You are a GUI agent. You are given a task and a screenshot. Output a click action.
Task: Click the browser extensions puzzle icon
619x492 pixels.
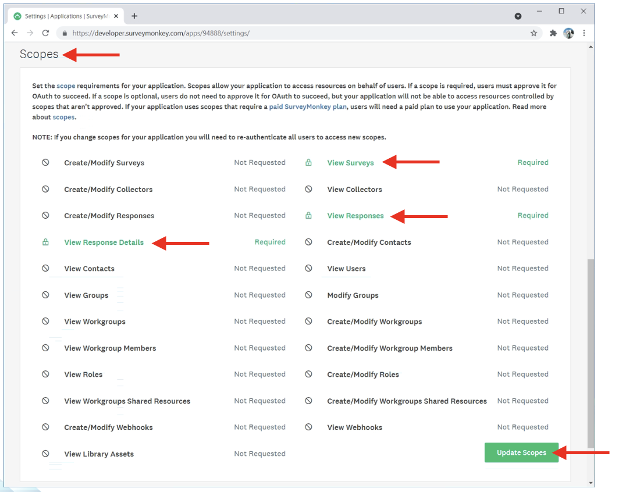click(x=553, y=33)
